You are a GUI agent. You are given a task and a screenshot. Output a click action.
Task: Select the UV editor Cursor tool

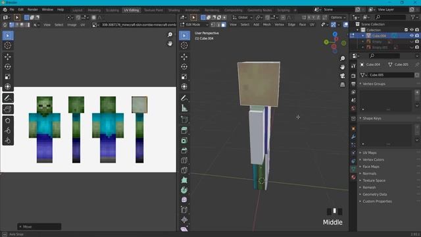(8, 45)
